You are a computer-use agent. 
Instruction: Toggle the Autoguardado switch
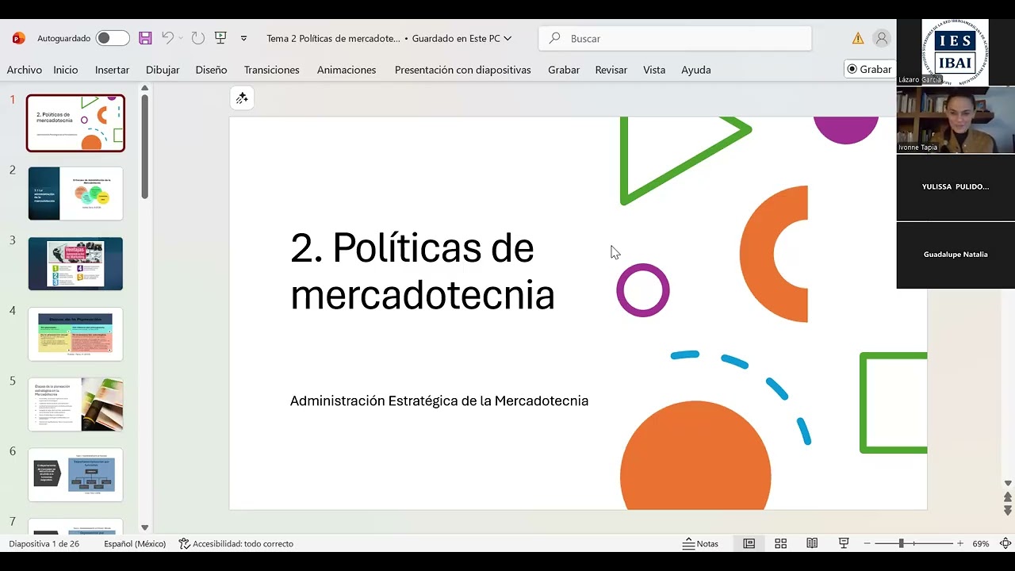tap(113, 38)
